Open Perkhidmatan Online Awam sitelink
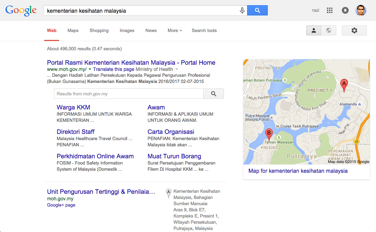 tap(95, 156)
